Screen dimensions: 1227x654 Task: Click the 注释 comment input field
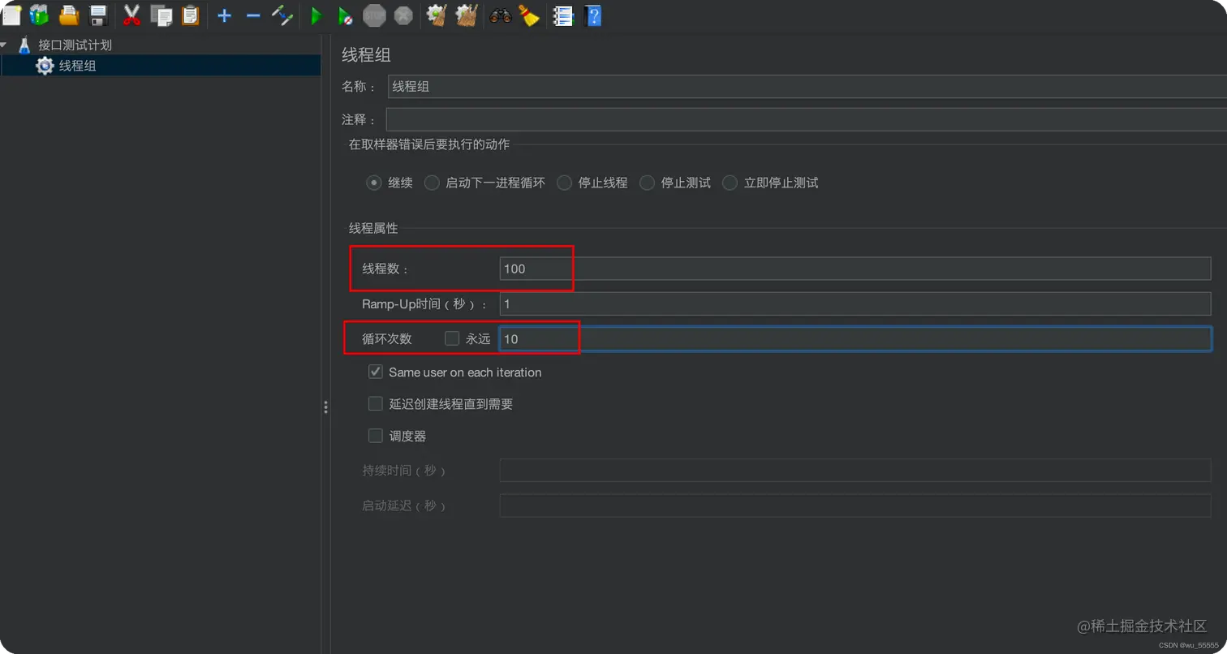click(x=807, y=119)
